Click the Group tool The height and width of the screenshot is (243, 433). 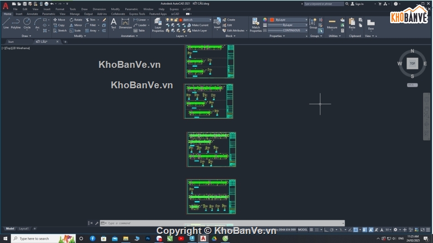point(313,23)
